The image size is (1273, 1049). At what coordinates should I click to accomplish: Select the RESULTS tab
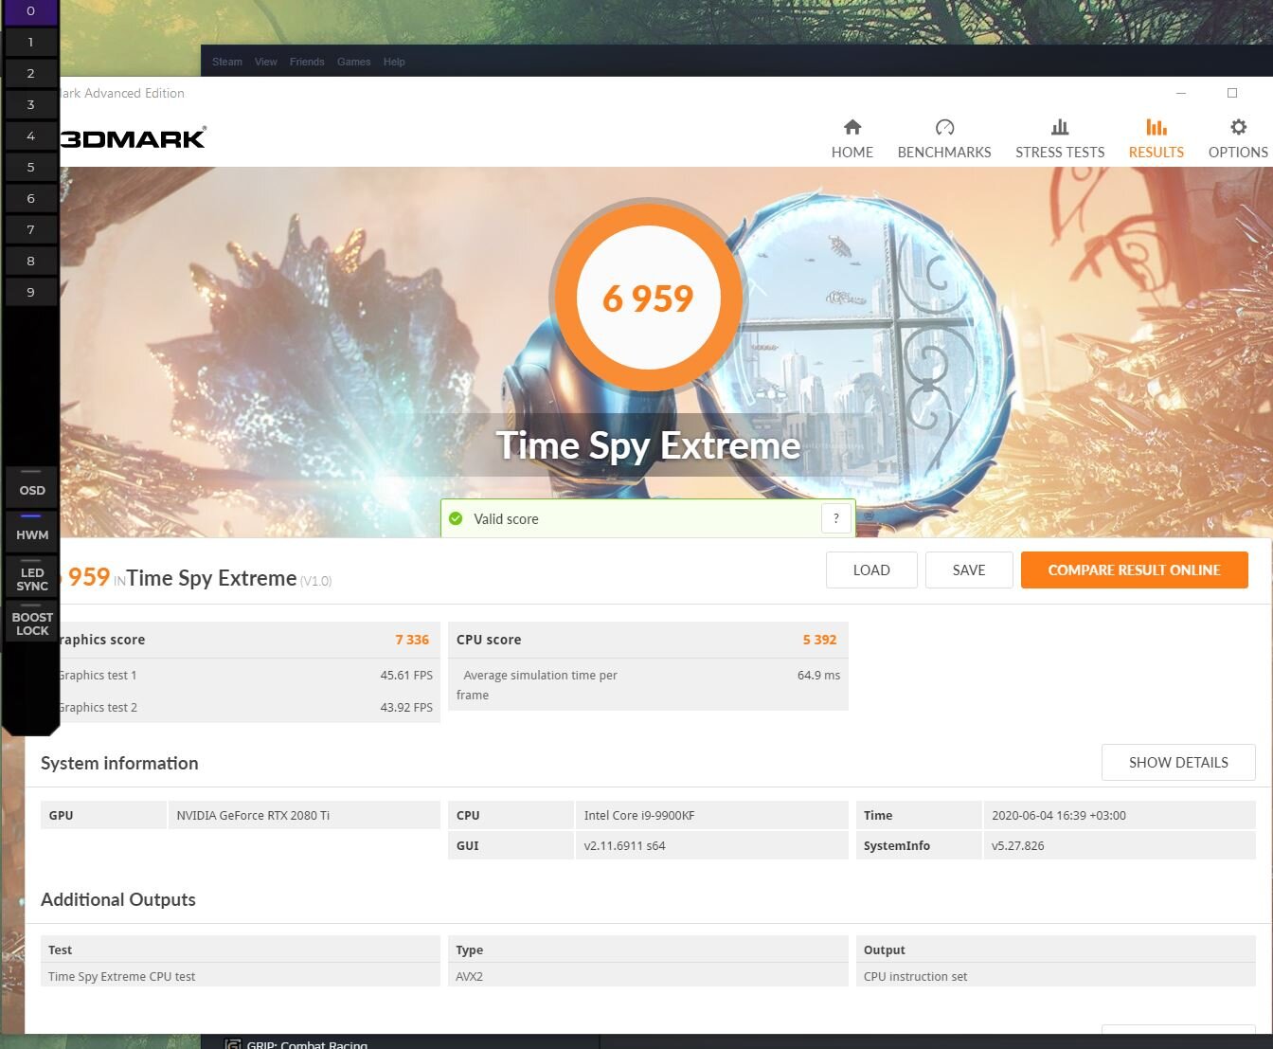pos(1156,139)
